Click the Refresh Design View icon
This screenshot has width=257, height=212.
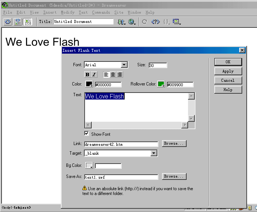click(x=144, y=22)
